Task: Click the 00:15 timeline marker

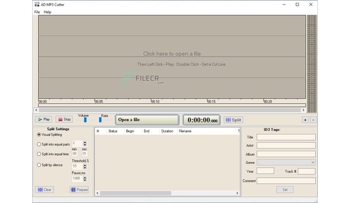Action: [x=211, y=101]
